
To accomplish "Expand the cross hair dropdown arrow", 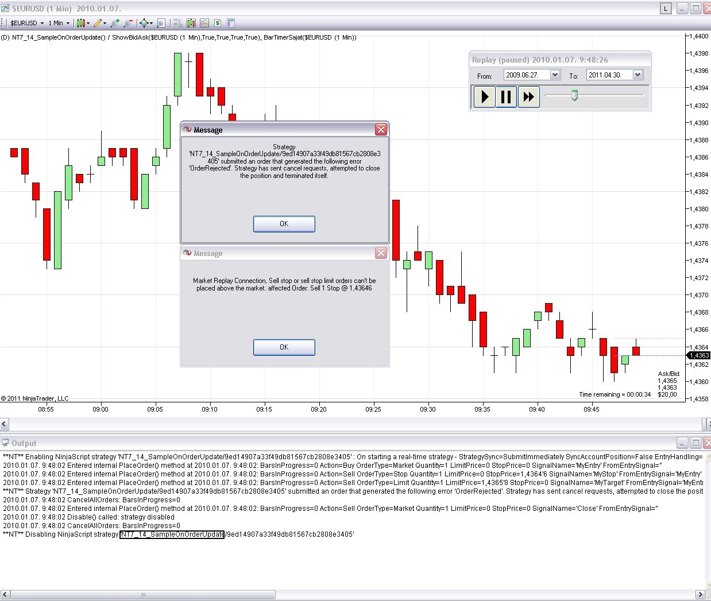I will (x=151, y=24).
